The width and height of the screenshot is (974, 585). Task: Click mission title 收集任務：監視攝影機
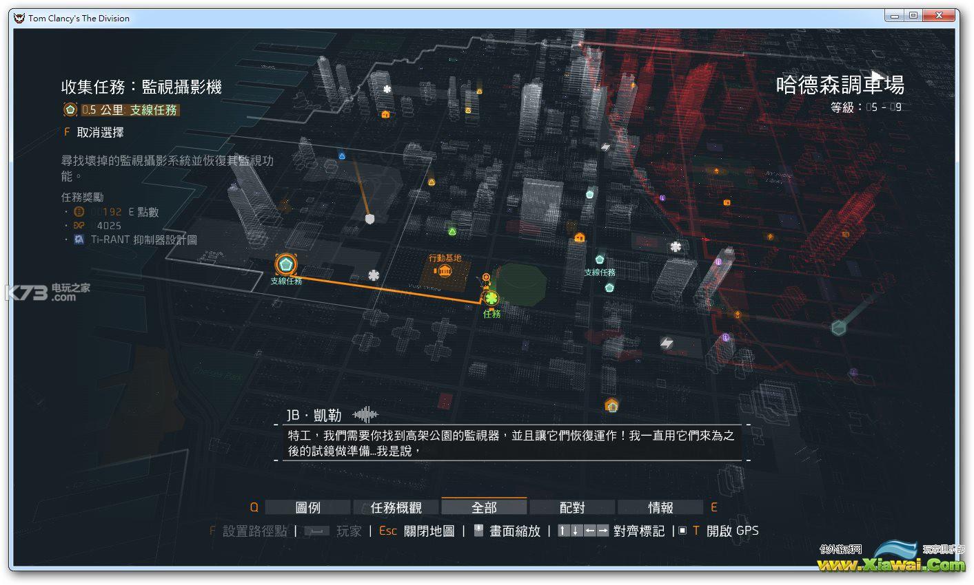click(x=141, y=87)
